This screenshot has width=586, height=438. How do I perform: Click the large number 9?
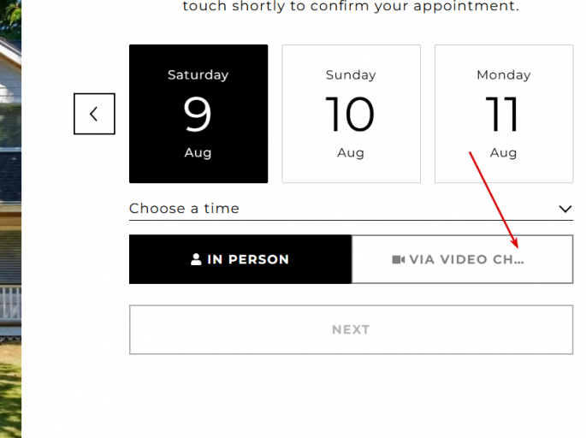(x=198, y=114)
